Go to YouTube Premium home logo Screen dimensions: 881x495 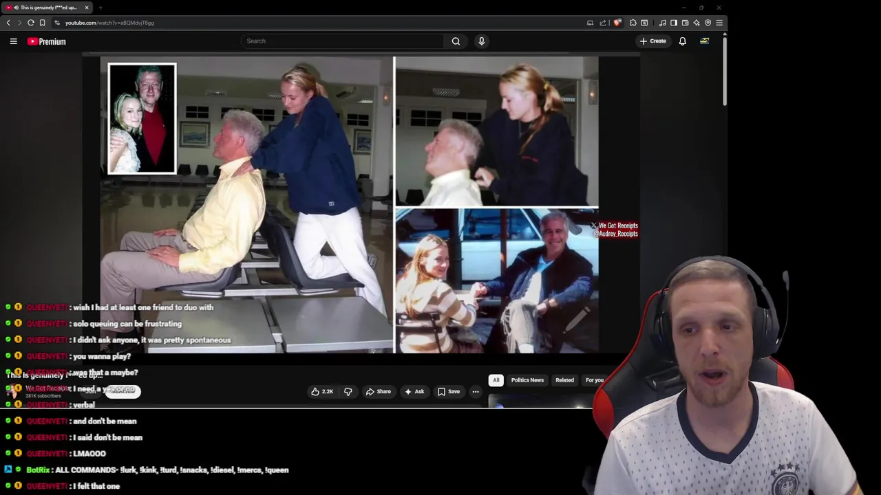click(46, 41)
